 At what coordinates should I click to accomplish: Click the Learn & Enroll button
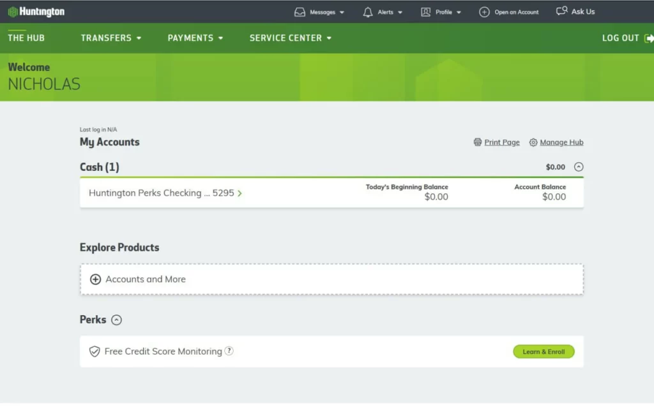(x=544, y=352)
